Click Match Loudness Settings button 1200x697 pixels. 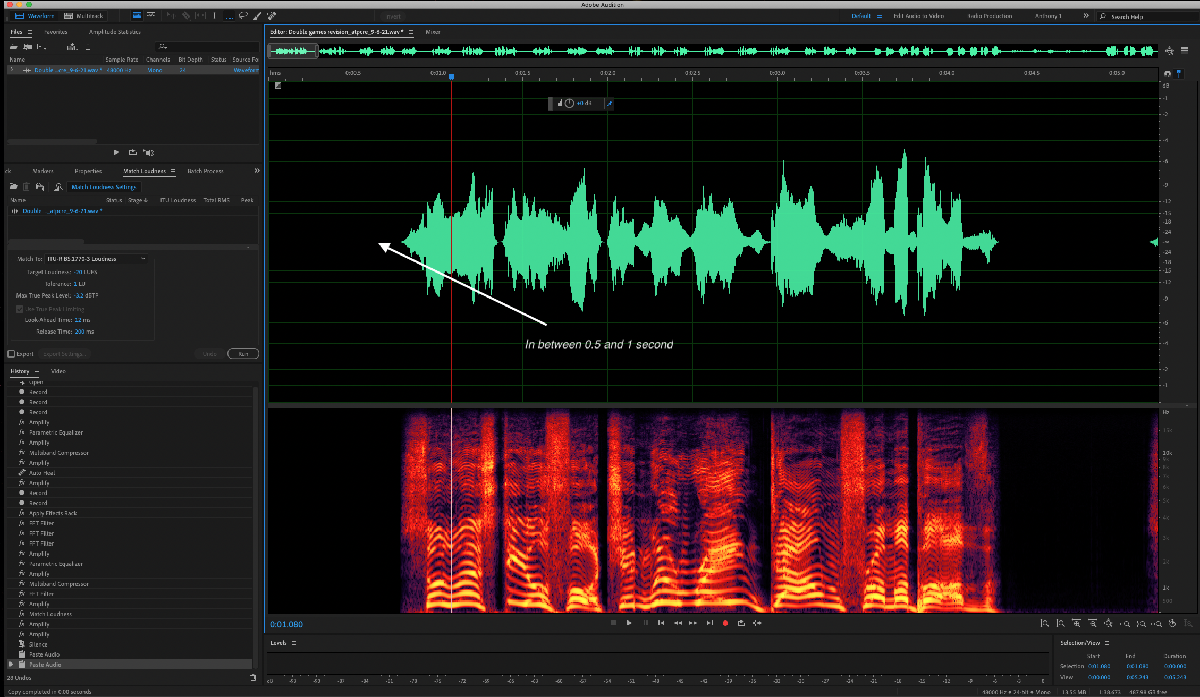point(104,187)
